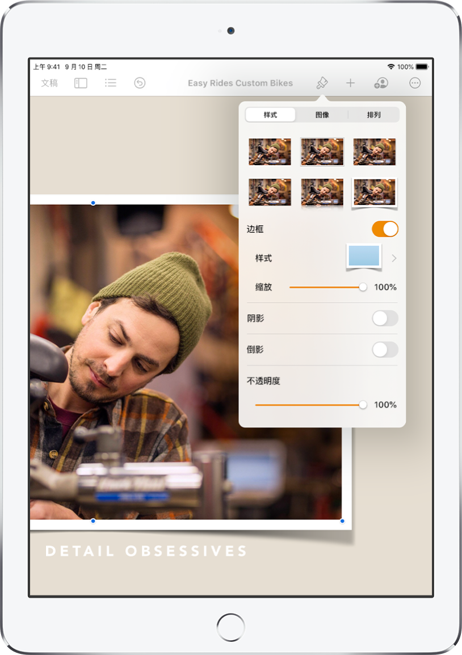This screenshot has height=655, width=462.
Task: Choose the first plain image style thumbnail
Action: [x=270, y=152]
